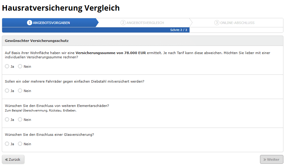284x168 pixels.
Task: Select 'Ja' for Glasversicherung inclusion
Action: tap(7, 144)
